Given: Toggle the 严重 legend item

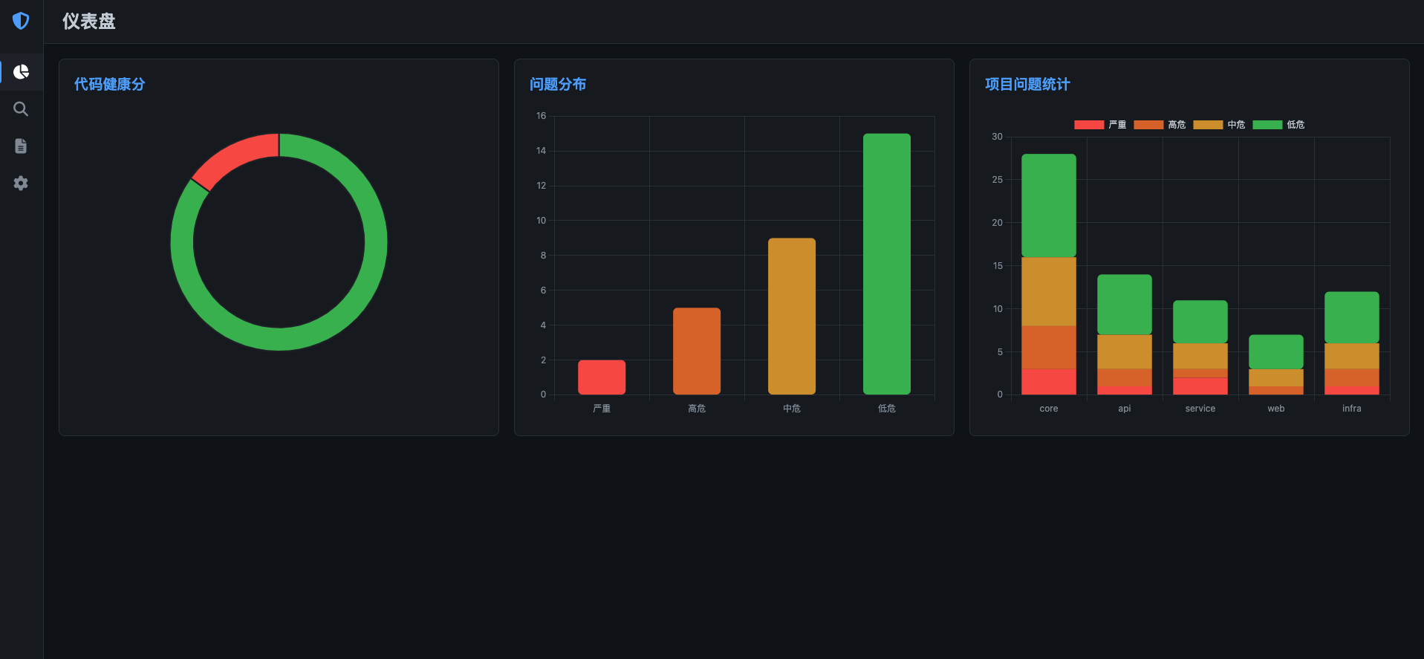Looking at the screenshot, I should (1100, 125).
